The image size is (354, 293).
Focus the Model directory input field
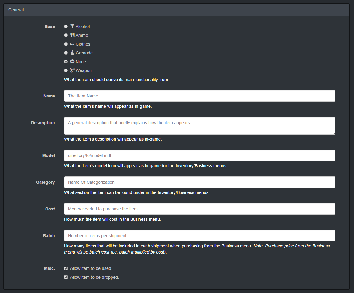(200, 155)
